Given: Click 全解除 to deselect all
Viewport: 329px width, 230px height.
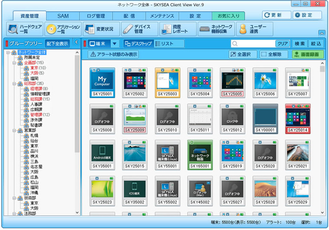Looking at the screenshot, I should click(x=274, y=54).
